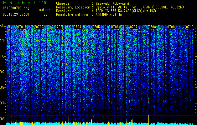Click the 0708 time marker
Image resolution: width=197 pixels, height=125 pixels.
point(152,27)
